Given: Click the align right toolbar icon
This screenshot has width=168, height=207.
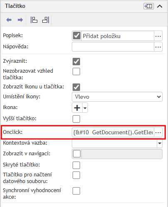Looking at the screenshot, I should (46, 20).
